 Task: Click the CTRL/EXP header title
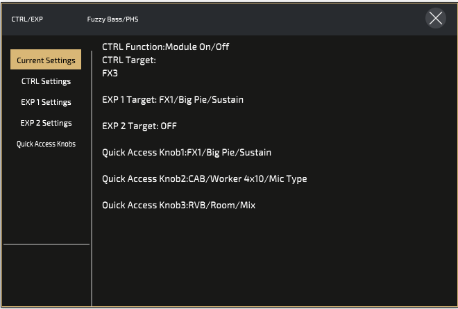(x=27, y=19)
